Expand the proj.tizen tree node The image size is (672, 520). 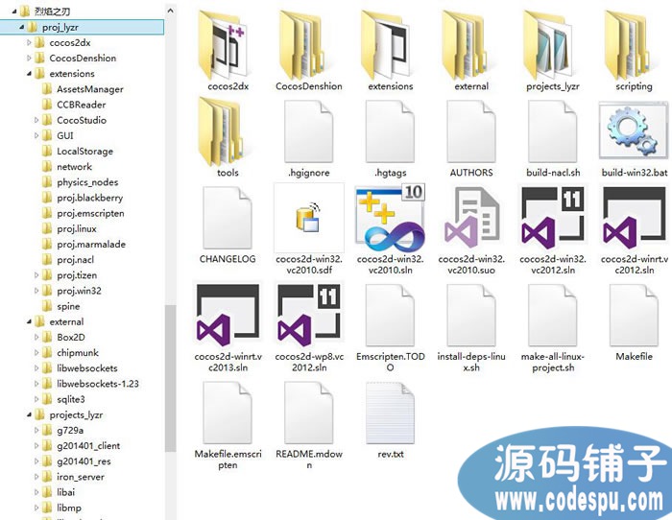36,275
